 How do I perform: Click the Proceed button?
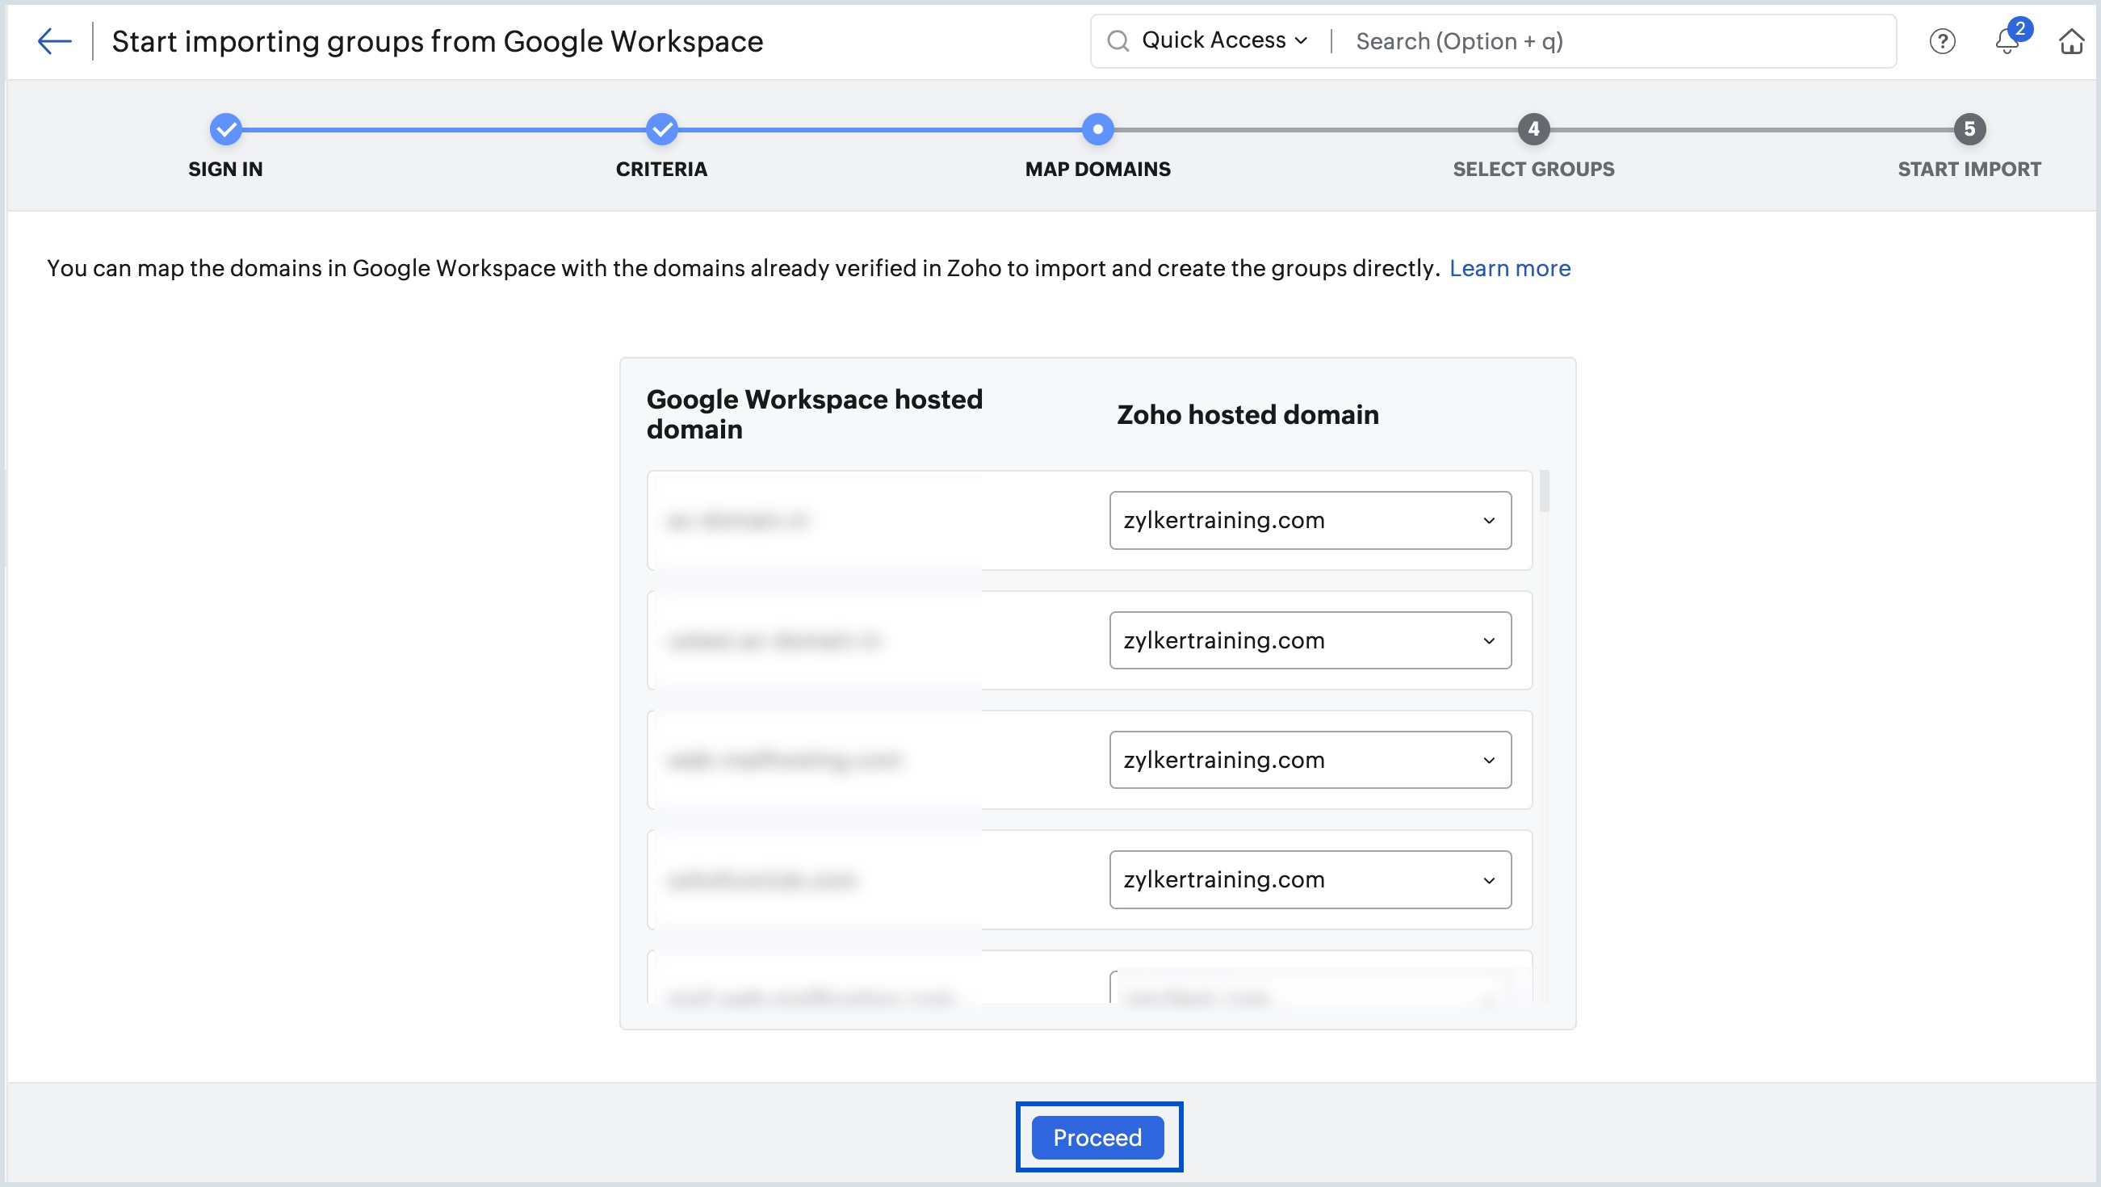point(1098,1137)
